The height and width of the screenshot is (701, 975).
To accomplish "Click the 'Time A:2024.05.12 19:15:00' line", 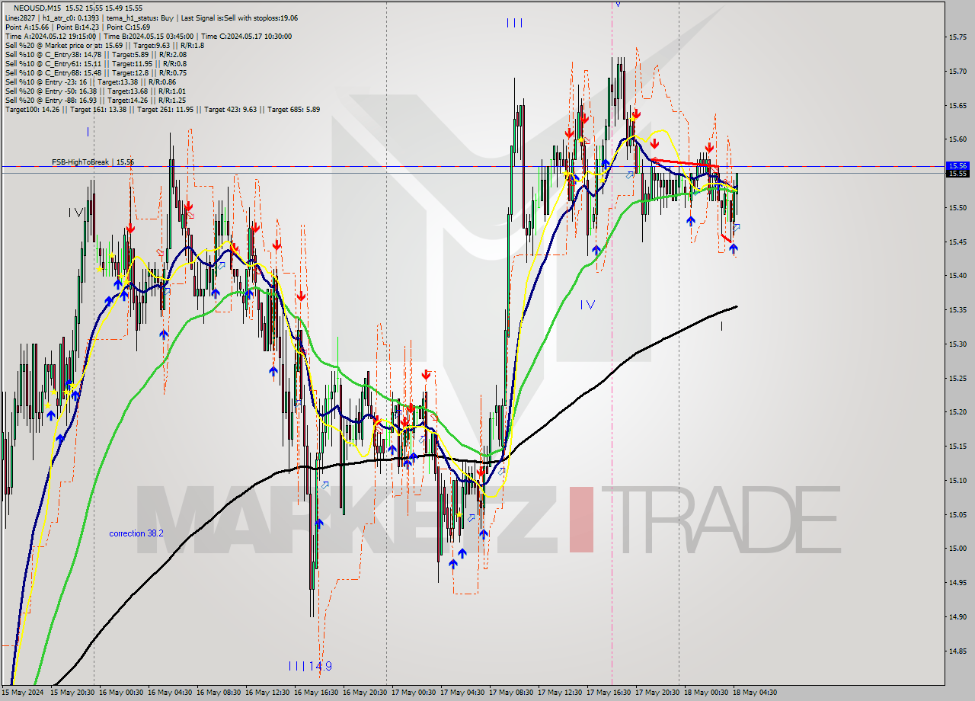I will pos(148,36).
